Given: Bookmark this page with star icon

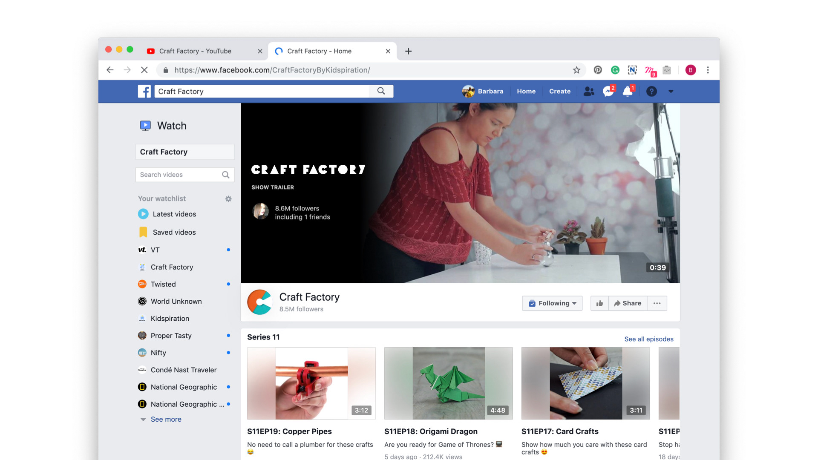Looking at the screenshot, I should (x=576, y=70).
